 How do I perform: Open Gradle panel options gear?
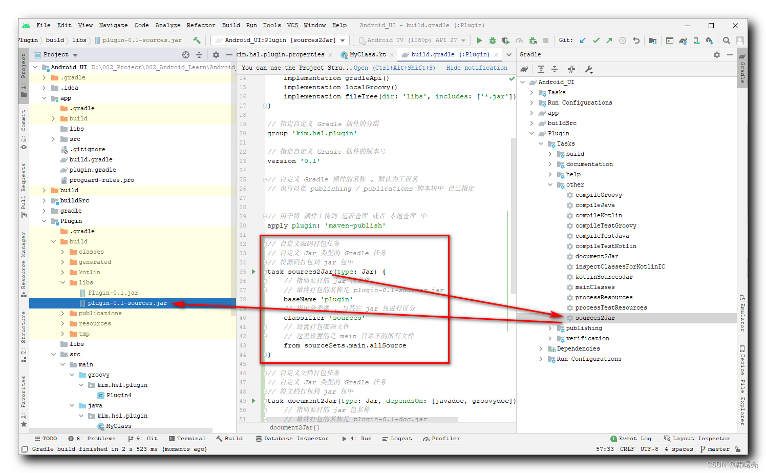[717, 55]
